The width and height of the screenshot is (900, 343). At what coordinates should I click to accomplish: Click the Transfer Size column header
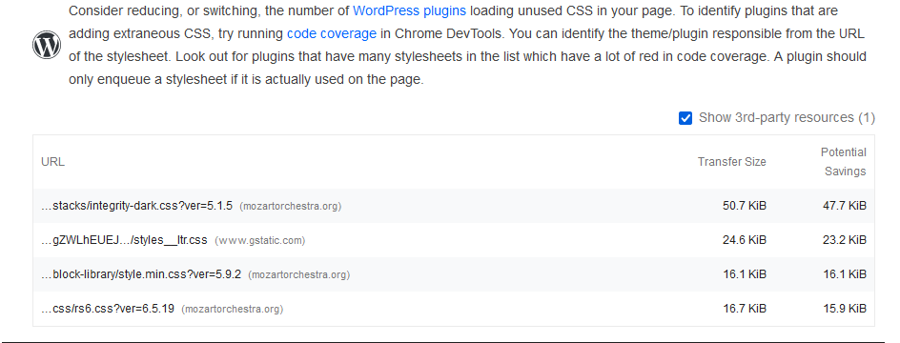pyautogui.click(x=732, y=162)
